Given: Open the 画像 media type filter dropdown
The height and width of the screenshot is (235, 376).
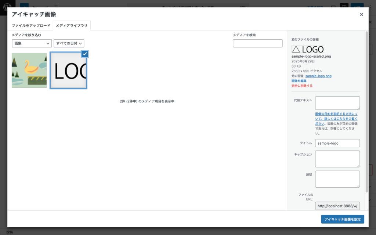Looking at the screenshot, I should 32,43.
